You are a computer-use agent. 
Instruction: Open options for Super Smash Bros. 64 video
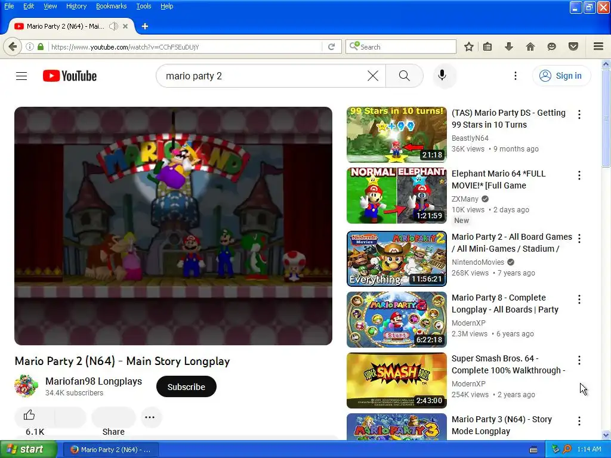coord(579,360)
